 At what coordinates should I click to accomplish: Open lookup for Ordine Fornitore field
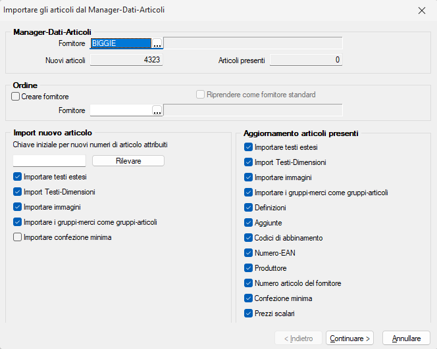(x=157, y=110)
